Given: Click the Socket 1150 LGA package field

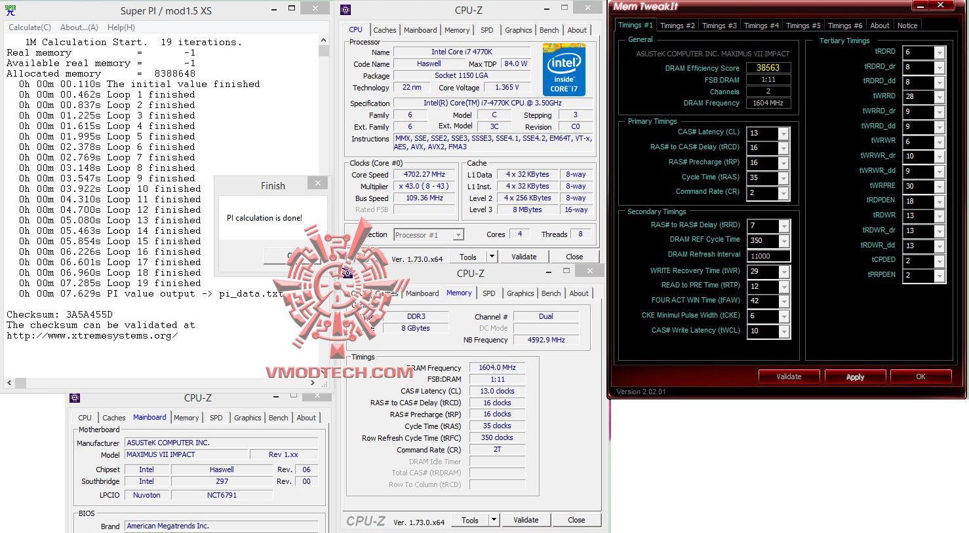Looking at the screenshot, I should tap(462, 75).
